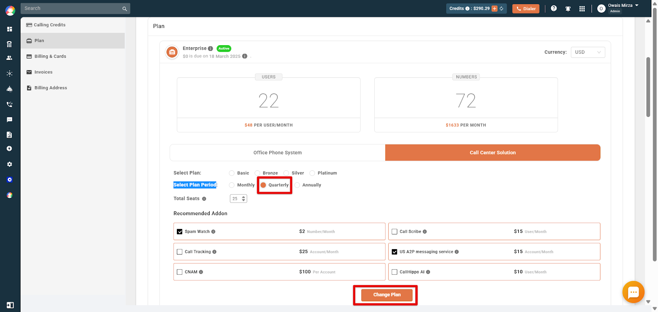The width and height of the screenshot is (658, 312).
Task: Click the enterprise briefcase plan icon
Action: point(172,52)
